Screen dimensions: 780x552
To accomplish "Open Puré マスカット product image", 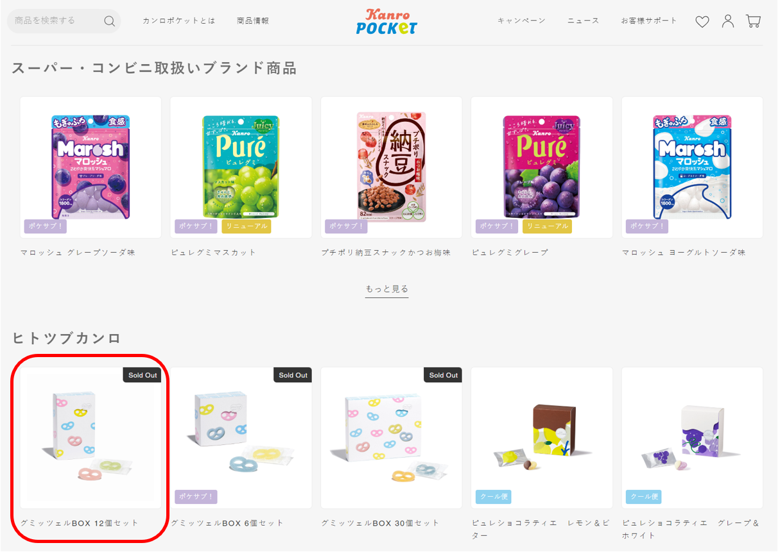I will 241,167.
